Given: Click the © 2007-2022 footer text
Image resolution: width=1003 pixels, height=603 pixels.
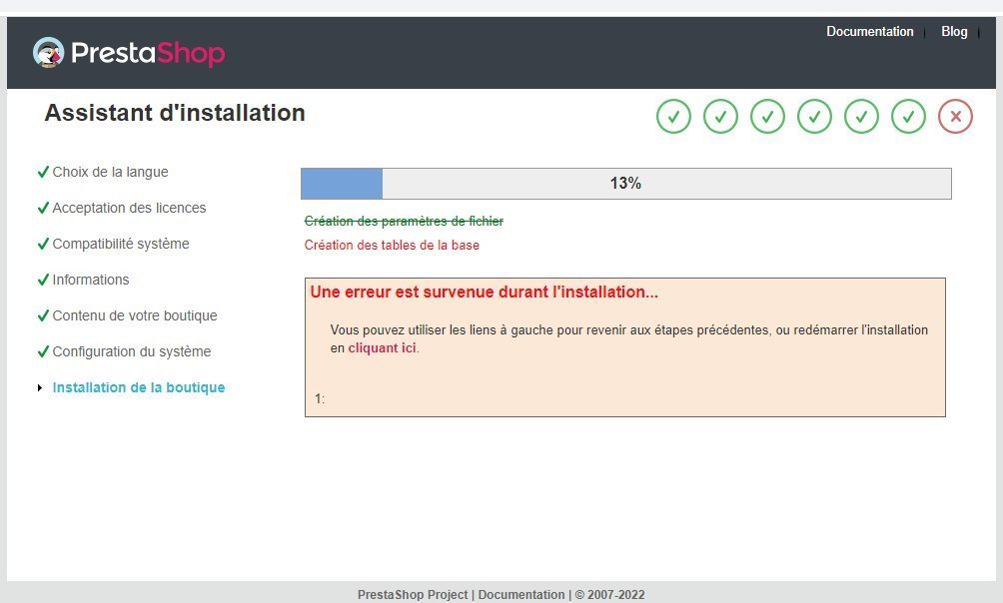Looking at the screenshot, I should [609, 595].
